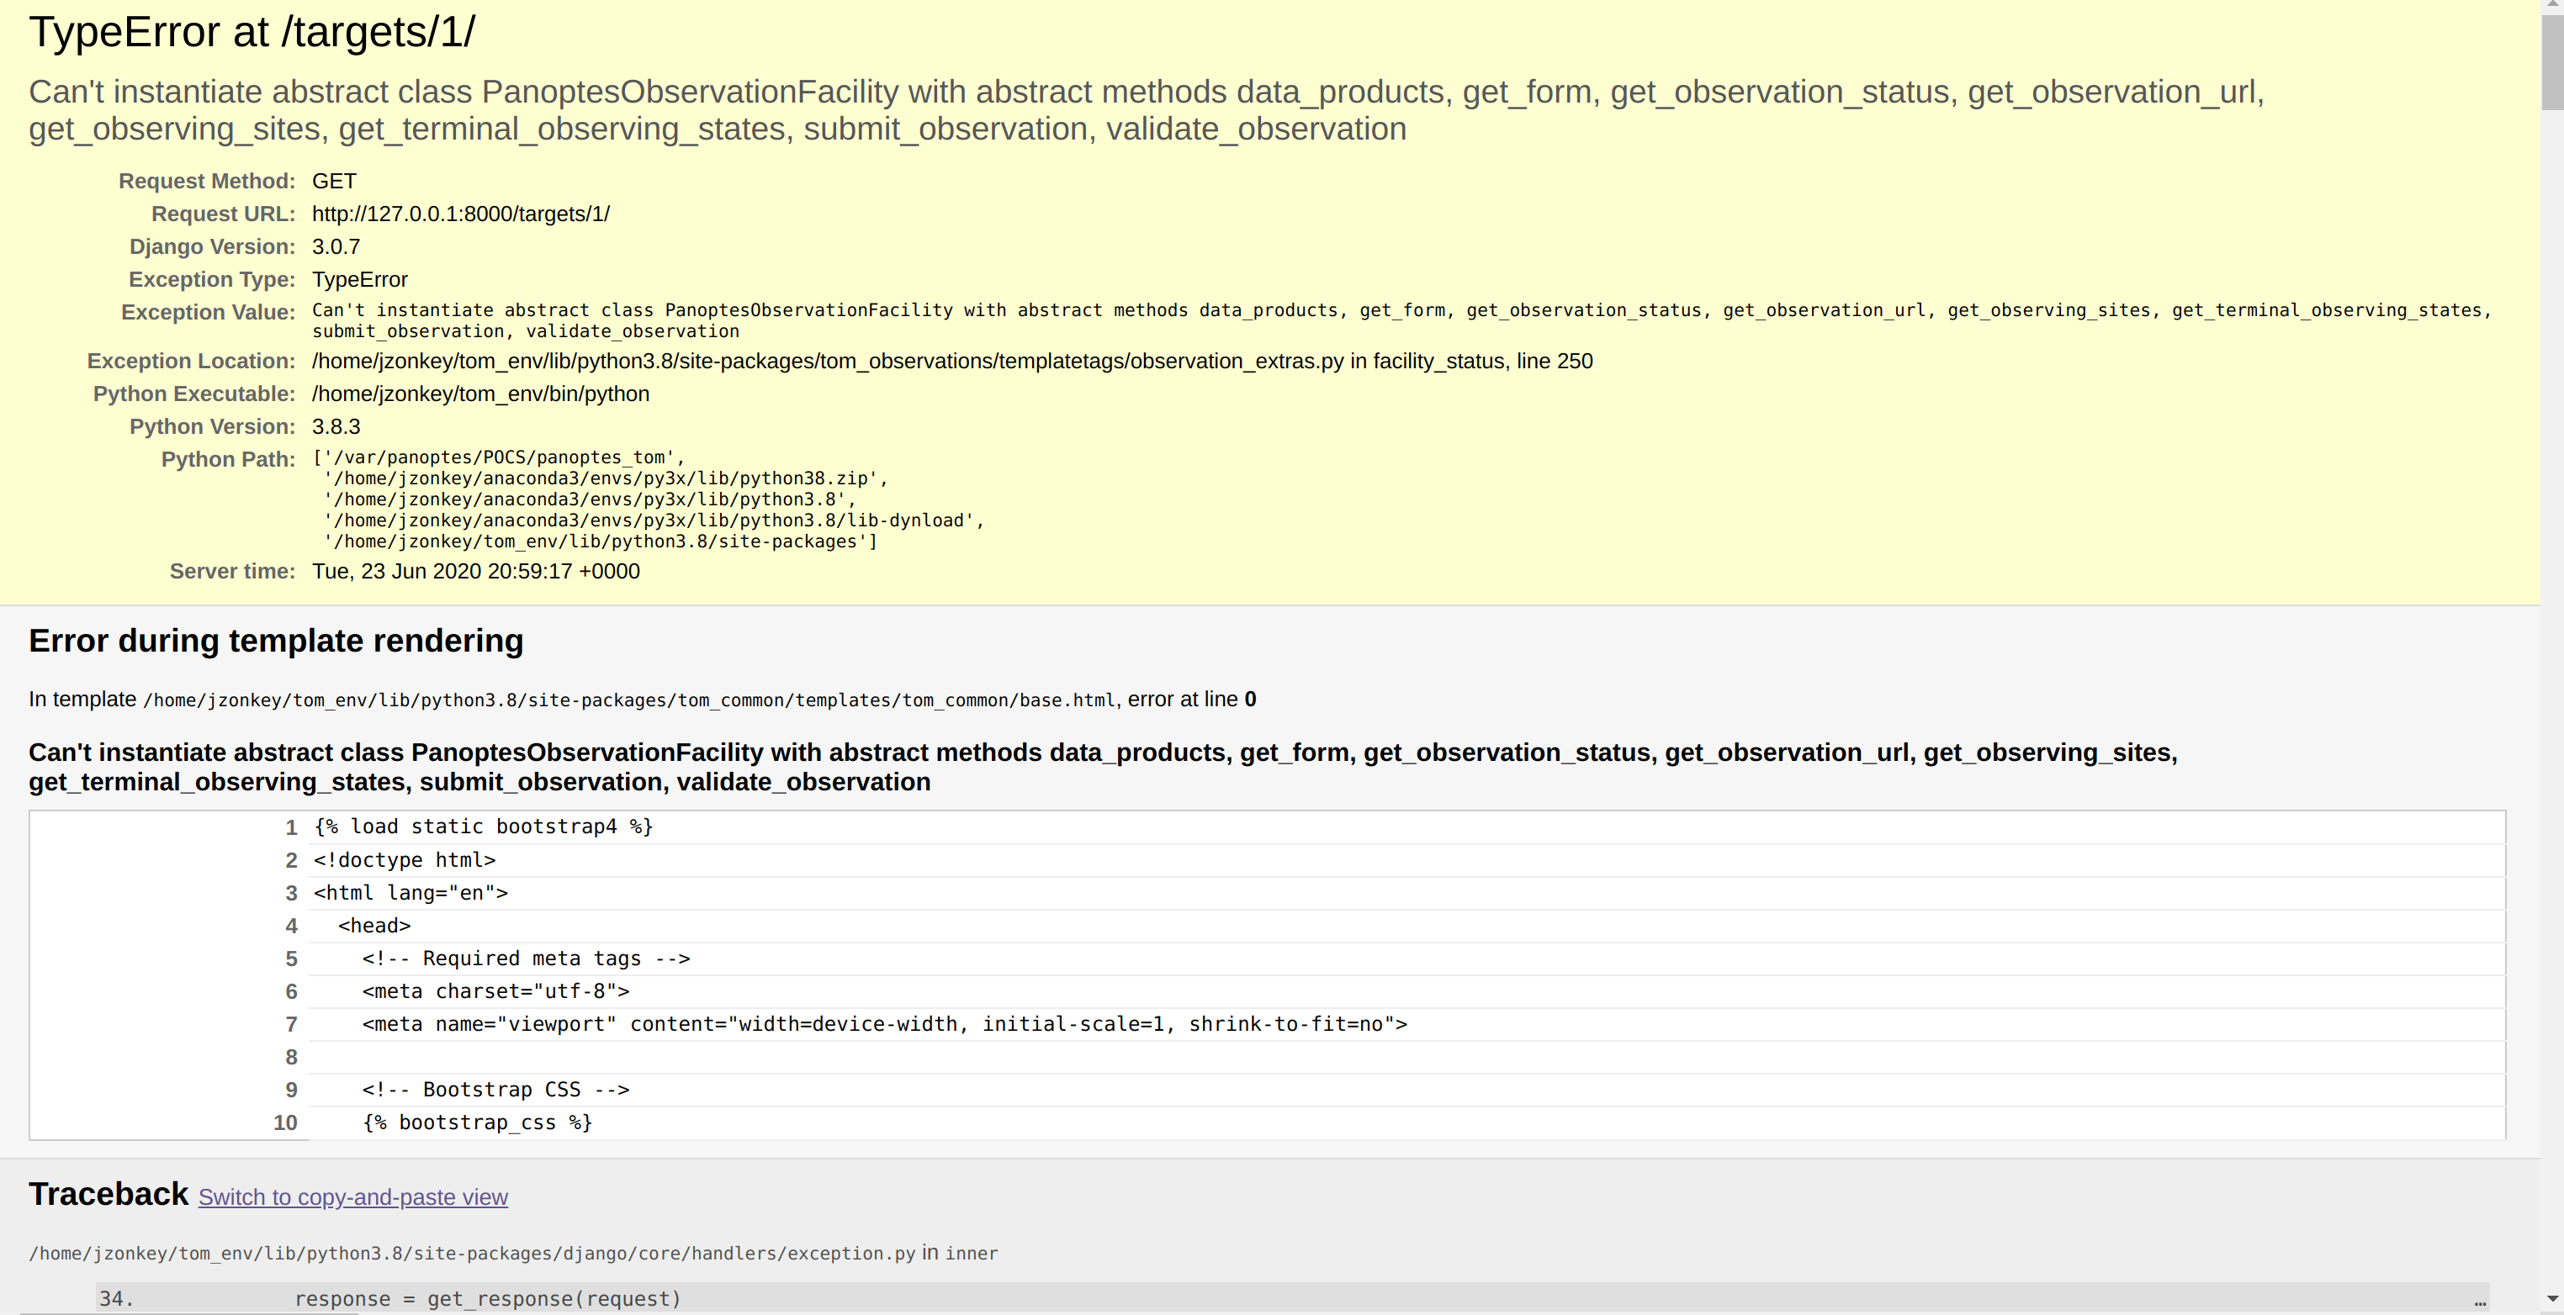This screenshot has height=1315, width=2564.
Task: Click the scrollbar up arrow
Action: click(2554, 8)
